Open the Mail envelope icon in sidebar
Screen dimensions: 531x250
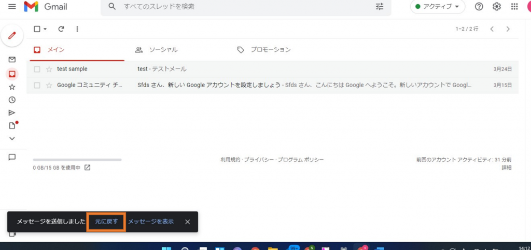point(12,60)
